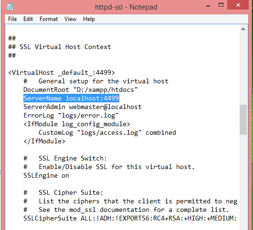Click the ServerAdmin webmaster@localhost line
253x230 pixels.
(x=83, y=107)
